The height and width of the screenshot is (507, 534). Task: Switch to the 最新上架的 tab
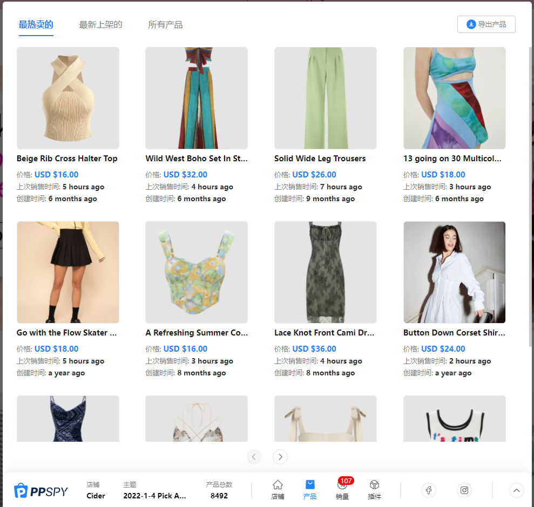(100, 25)
